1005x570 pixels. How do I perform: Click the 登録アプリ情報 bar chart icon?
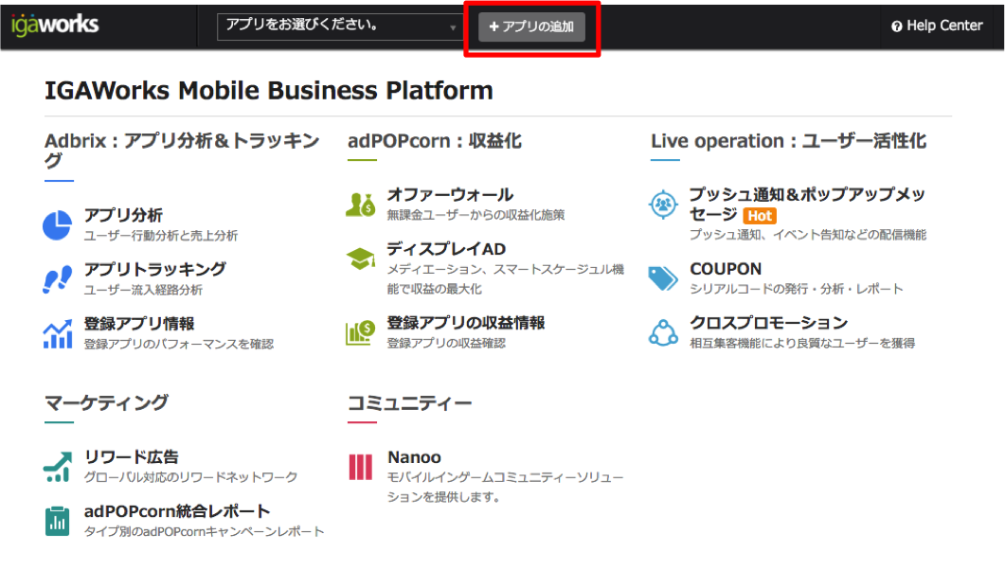(57, 333)
